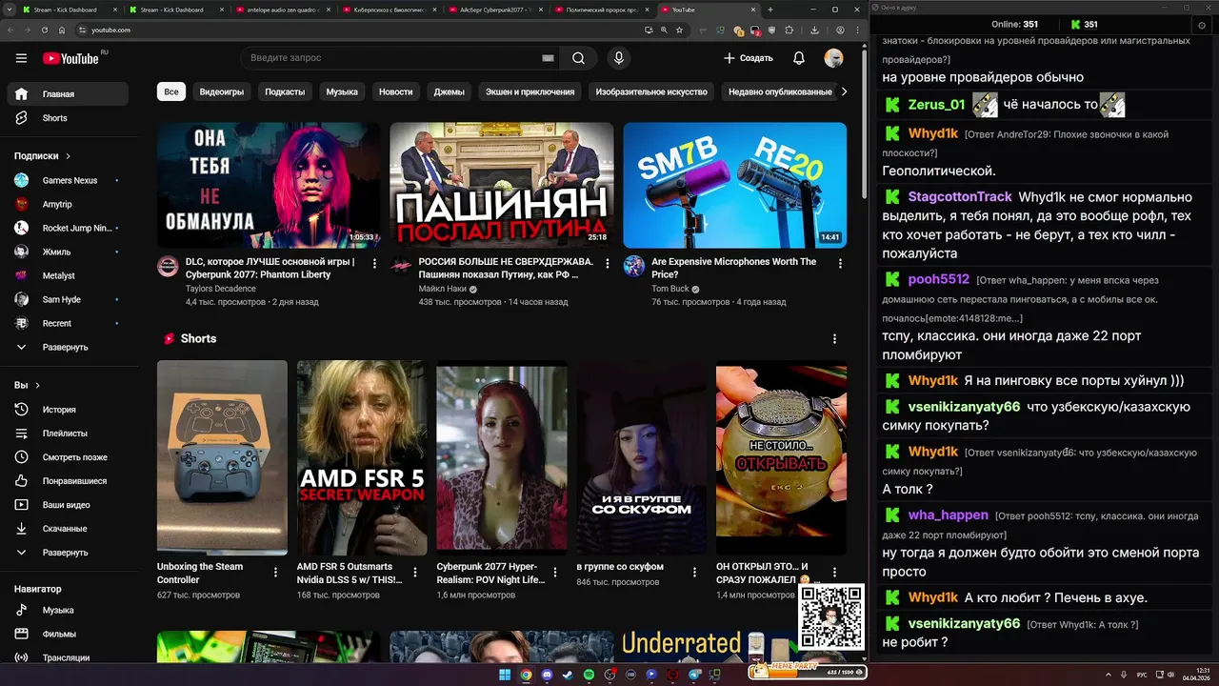Go to Главная in sidebar
This screenshot has height=686, width=1219.
[68, 94]
